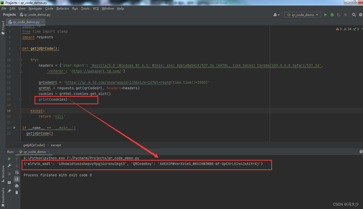Open the Refactor menu
363x209 pixels.
(63, 8)
